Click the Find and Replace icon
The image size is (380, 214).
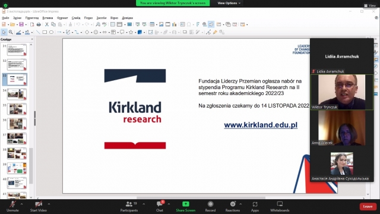(x=97, y=24)
